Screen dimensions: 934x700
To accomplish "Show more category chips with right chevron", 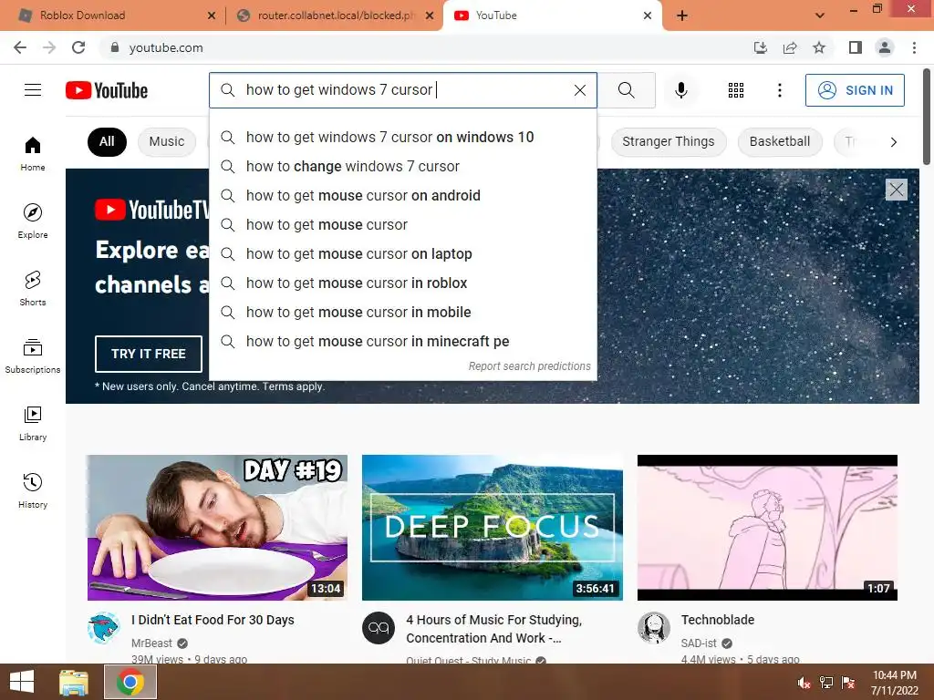I will 894,141.
